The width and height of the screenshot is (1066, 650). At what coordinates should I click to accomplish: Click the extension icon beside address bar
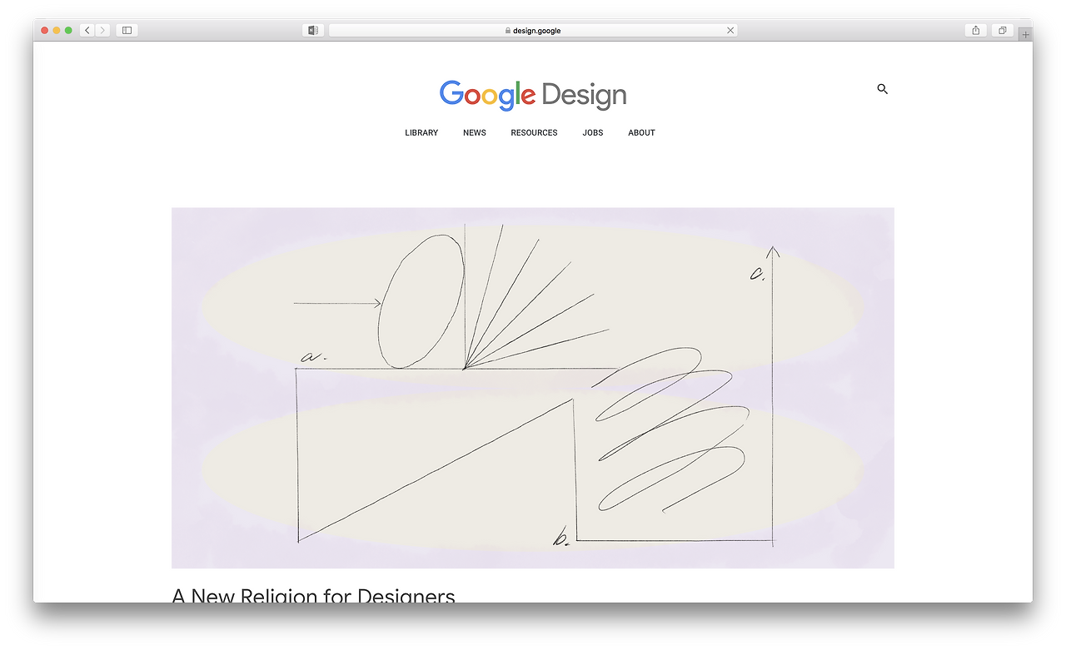coord(313,30)
